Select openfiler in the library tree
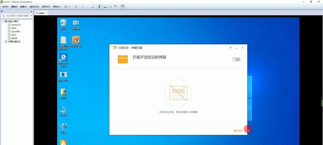 coord(16,32)
